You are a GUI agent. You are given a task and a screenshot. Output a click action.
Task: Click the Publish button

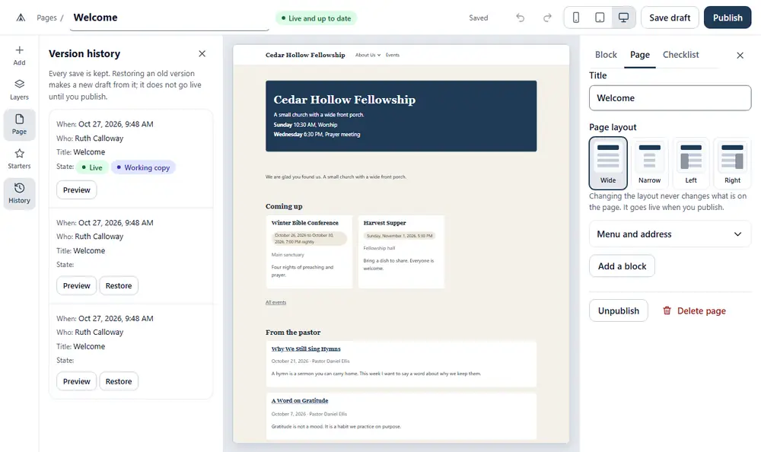727,18
